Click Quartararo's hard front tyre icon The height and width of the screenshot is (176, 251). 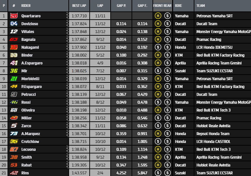coord(158,16)
